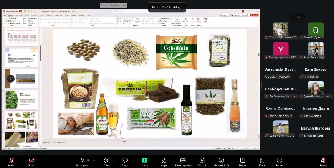Select the Konopný čaj tea bag image
This screenshot has height=168, width=334.
coord(220,50)
